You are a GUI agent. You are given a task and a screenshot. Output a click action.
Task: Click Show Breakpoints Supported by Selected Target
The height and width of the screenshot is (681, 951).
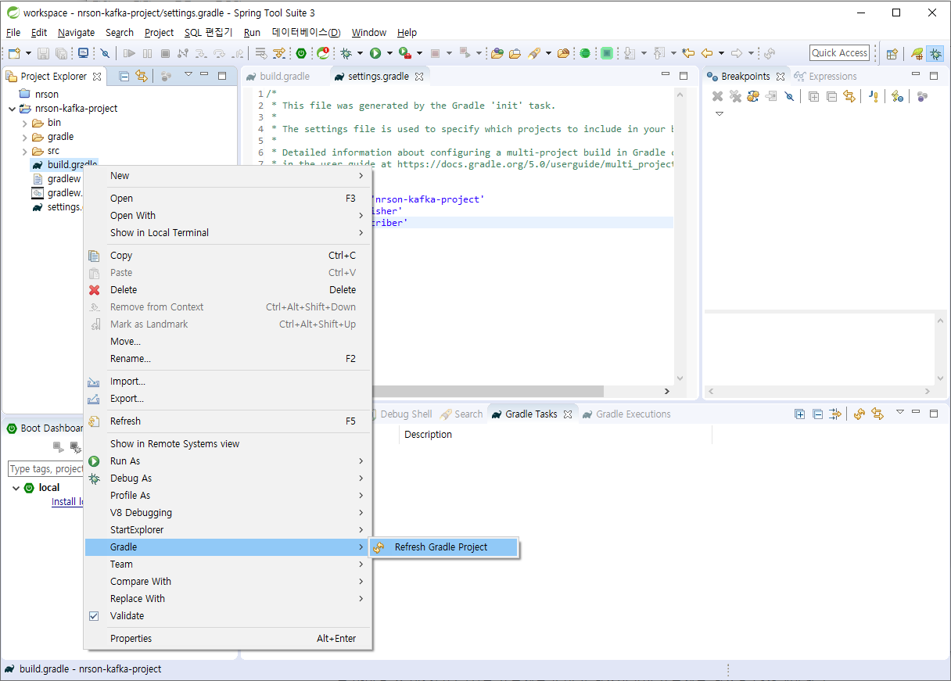(753, 96)
